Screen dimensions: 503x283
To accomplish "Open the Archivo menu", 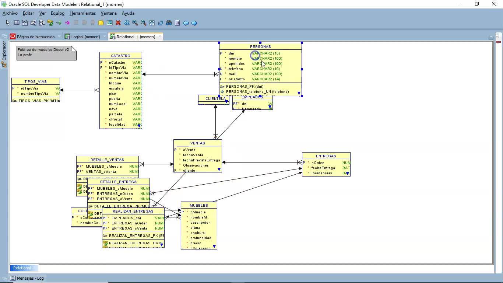I will click(x=10, y=13).
